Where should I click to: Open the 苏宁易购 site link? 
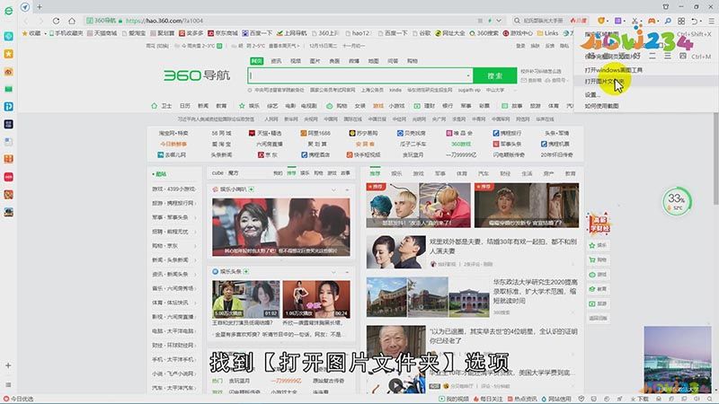point(363,133)
